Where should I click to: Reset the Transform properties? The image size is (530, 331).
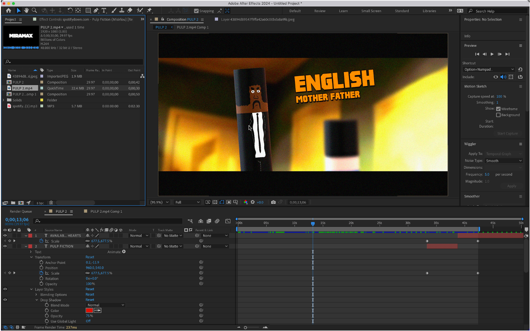[90, 257]
